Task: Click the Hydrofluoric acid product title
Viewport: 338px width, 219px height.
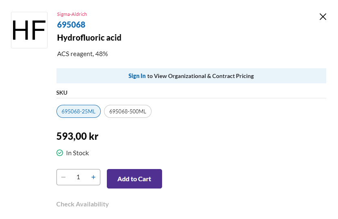Action: pyautogui.click(x=89, y=38)
